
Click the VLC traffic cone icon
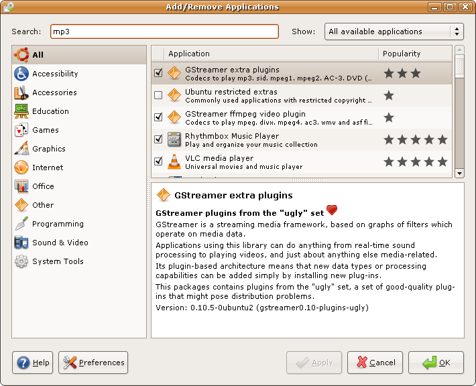pos(174,162)
